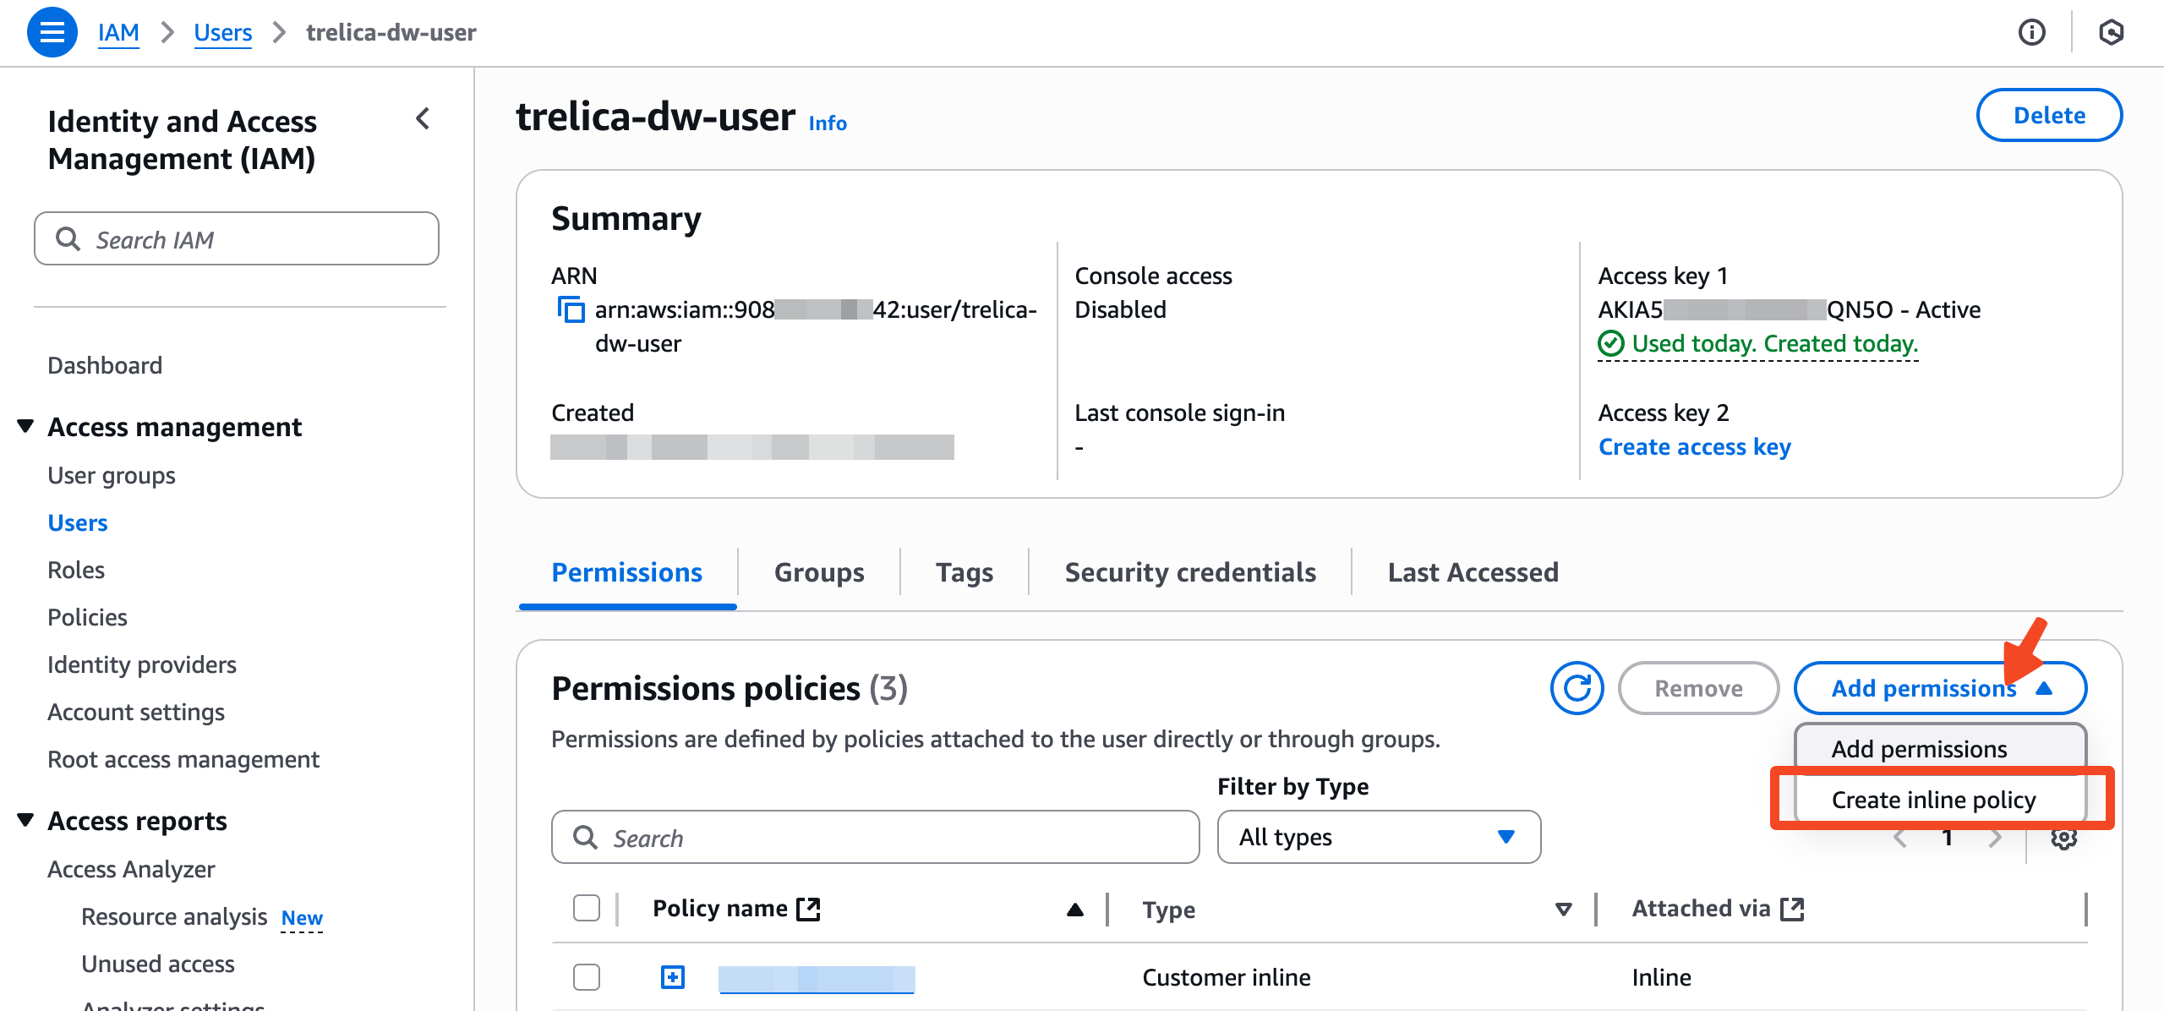Click the Policy name column header
The width and height of the screenshot is (2164, 1011).
[x=720, y=909]
